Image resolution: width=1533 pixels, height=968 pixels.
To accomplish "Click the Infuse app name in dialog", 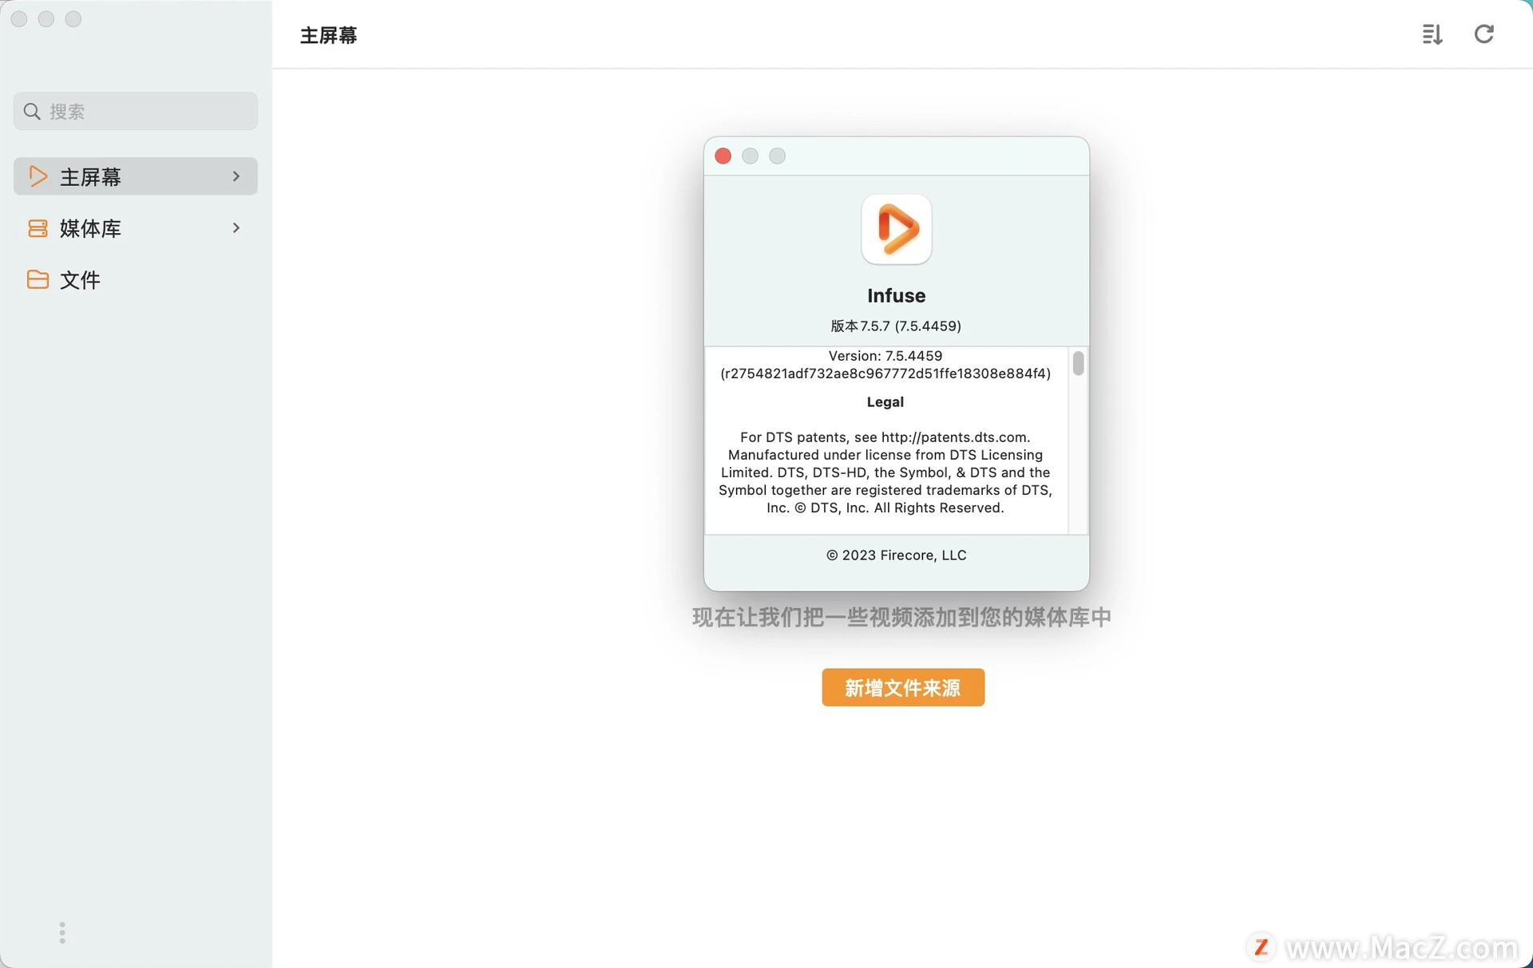I will click(x=897, y=295).
